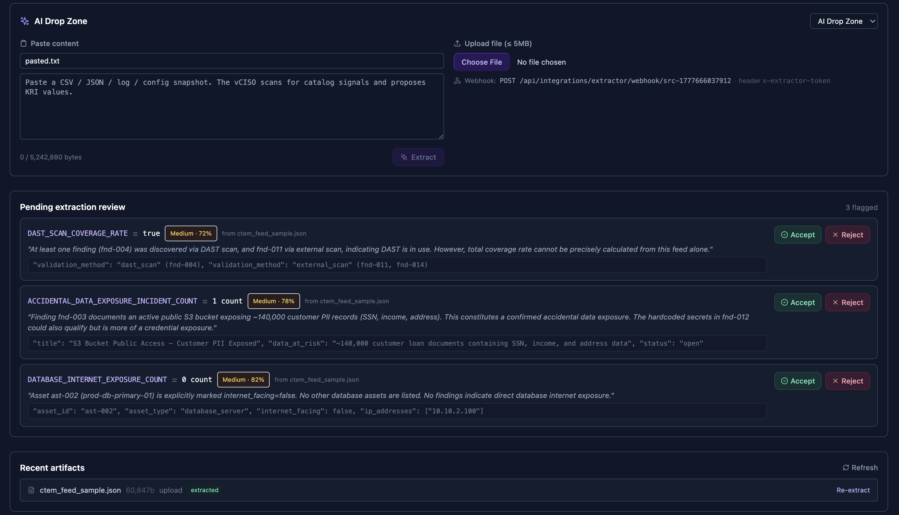Click the DAST_SCAN_COVERAGE_RATE key name

tap(77, 233)
